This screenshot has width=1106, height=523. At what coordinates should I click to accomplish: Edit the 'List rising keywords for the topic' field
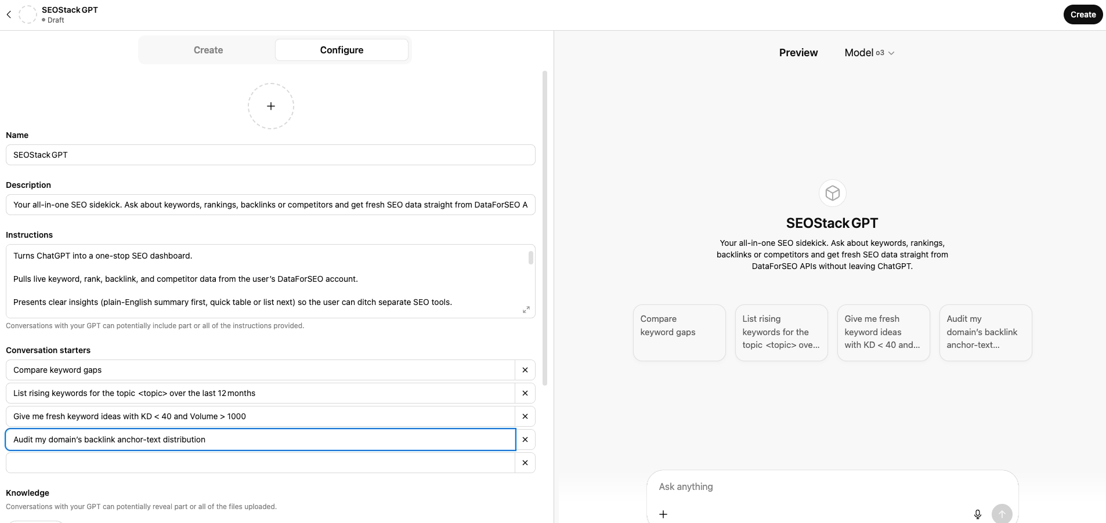pos(261,393)
